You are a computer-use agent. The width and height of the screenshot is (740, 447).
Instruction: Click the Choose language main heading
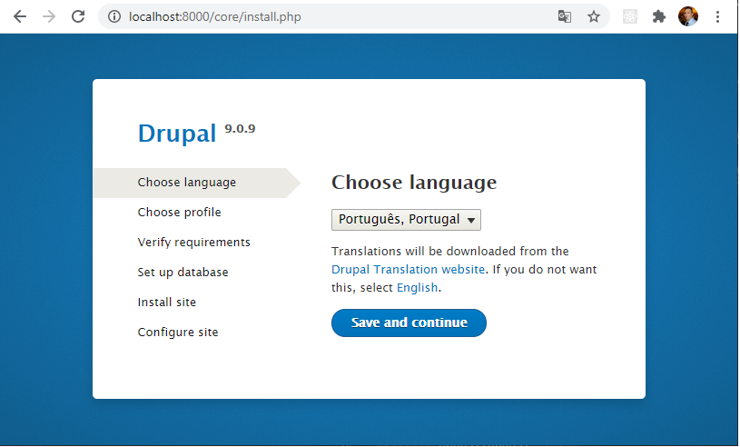(414, 183)
